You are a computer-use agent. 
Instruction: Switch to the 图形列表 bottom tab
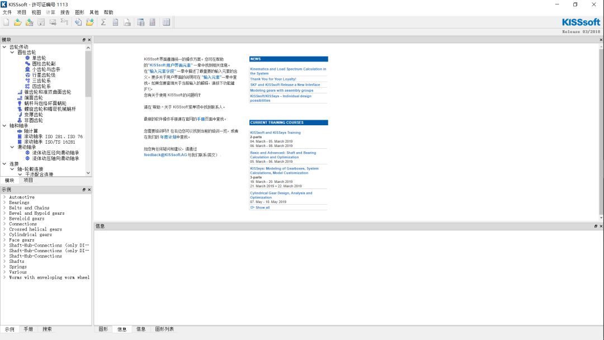[164, 329]
